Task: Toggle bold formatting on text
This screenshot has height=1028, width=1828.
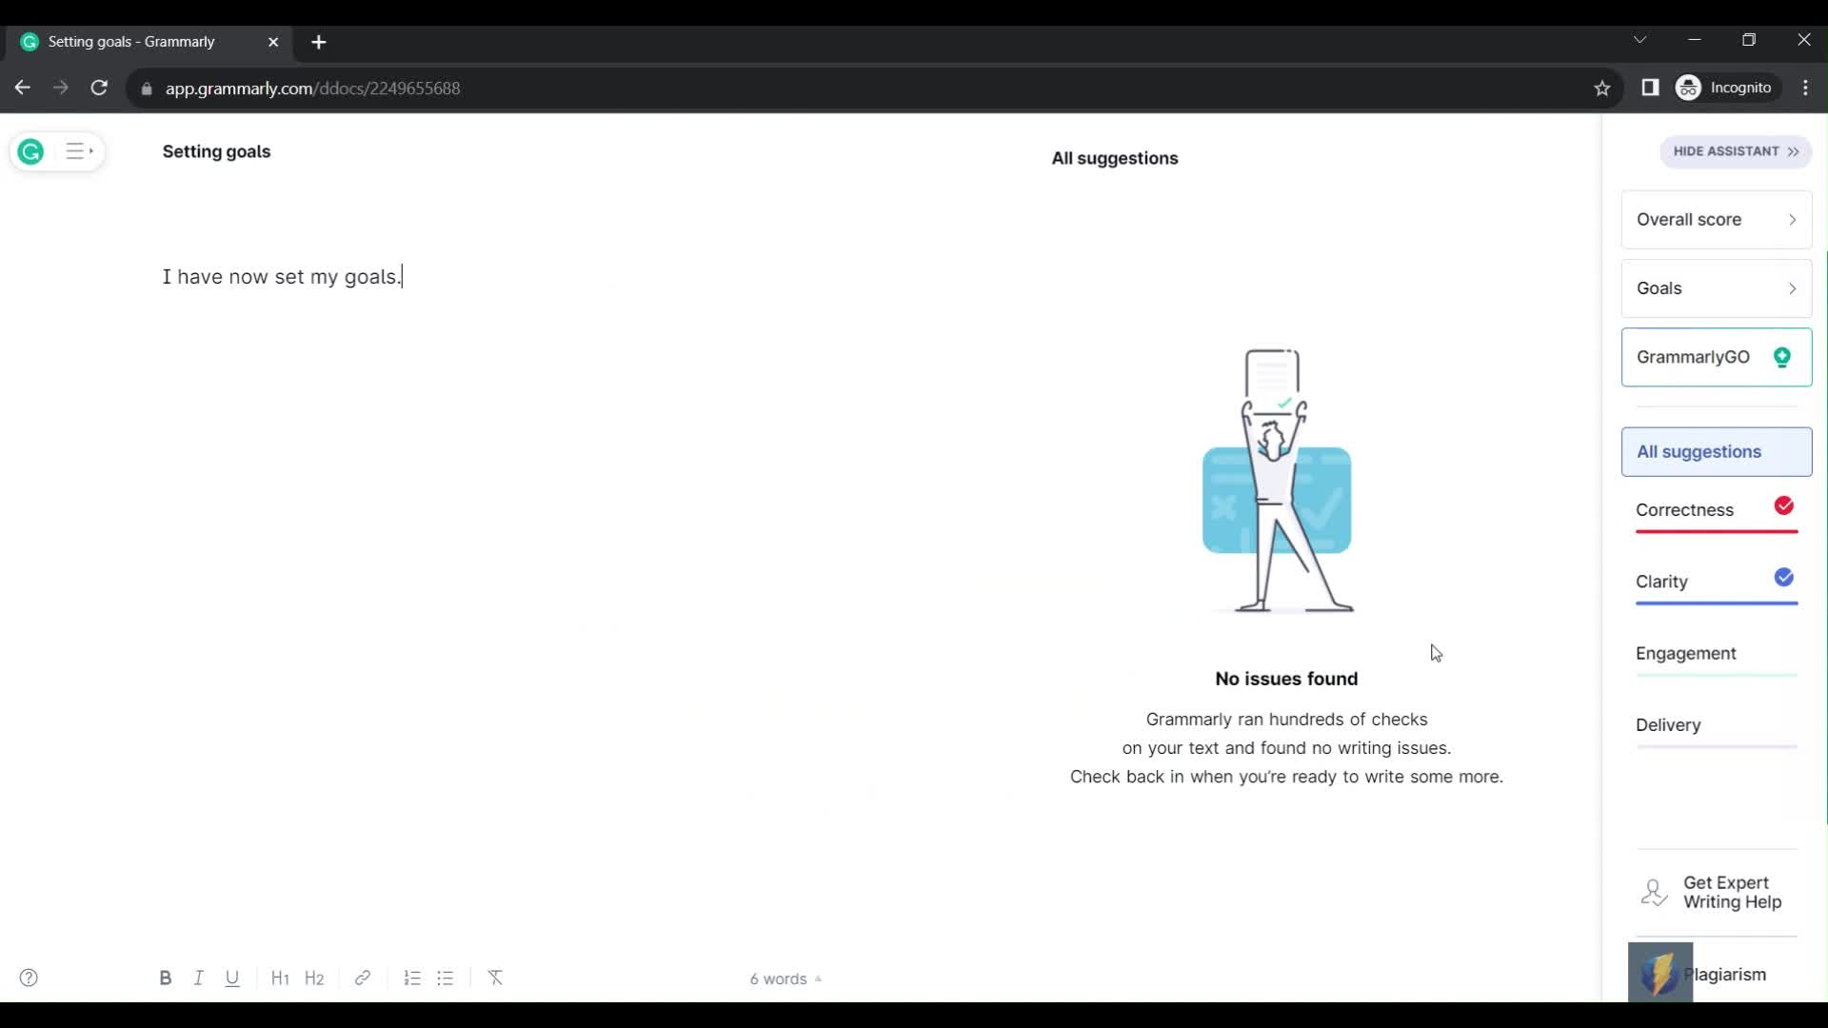Action: click(165, 978)
